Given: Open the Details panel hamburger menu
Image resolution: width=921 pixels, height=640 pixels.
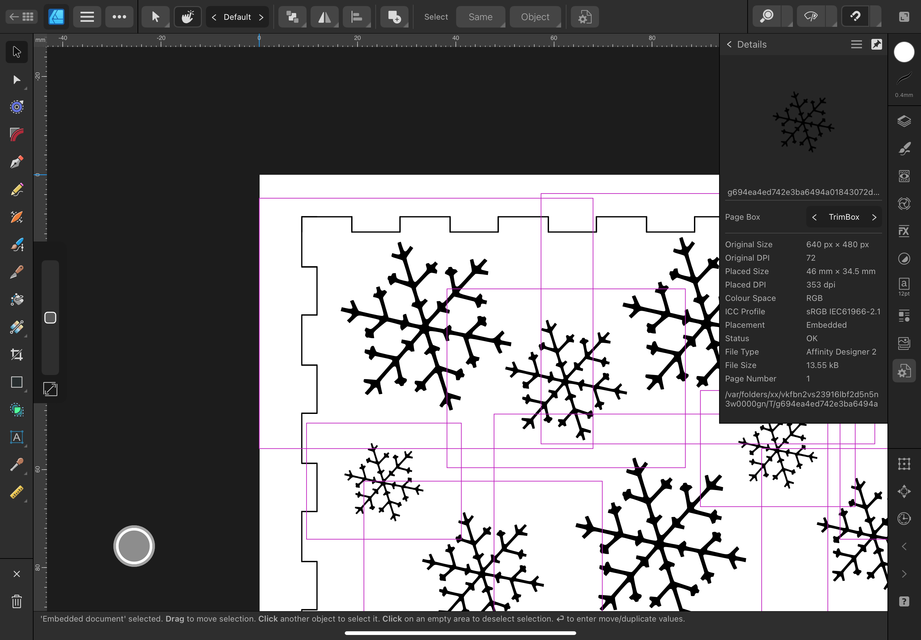Looking at the screenshot, I should click(857, 44).
